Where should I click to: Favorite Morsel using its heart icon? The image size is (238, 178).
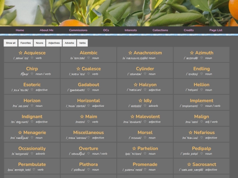click(145, 138)
